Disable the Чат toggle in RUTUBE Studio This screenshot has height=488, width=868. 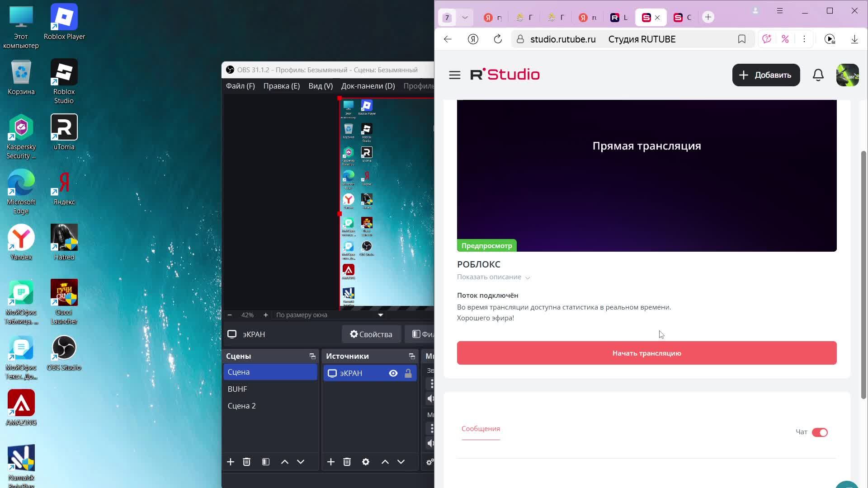tap(820, 432)
